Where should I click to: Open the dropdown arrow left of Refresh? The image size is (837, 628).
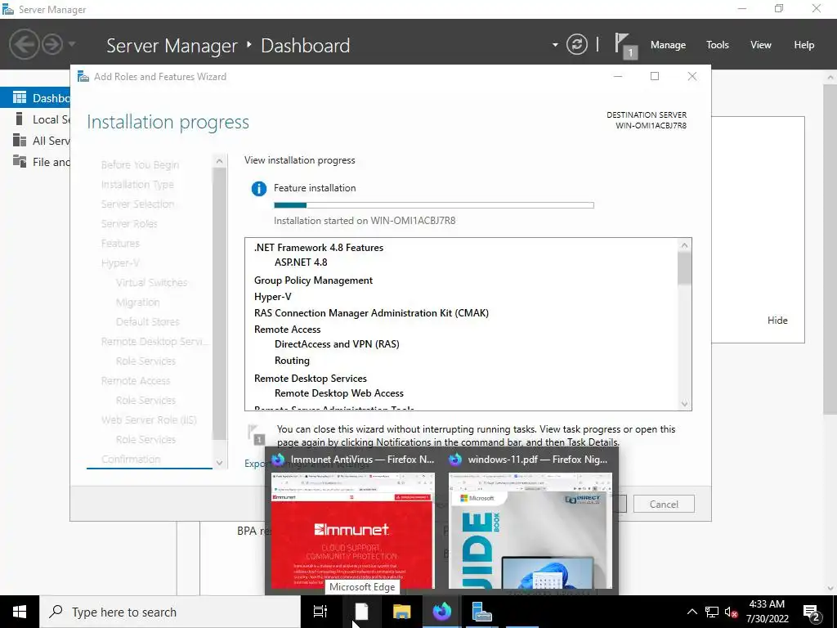point(555,45)
